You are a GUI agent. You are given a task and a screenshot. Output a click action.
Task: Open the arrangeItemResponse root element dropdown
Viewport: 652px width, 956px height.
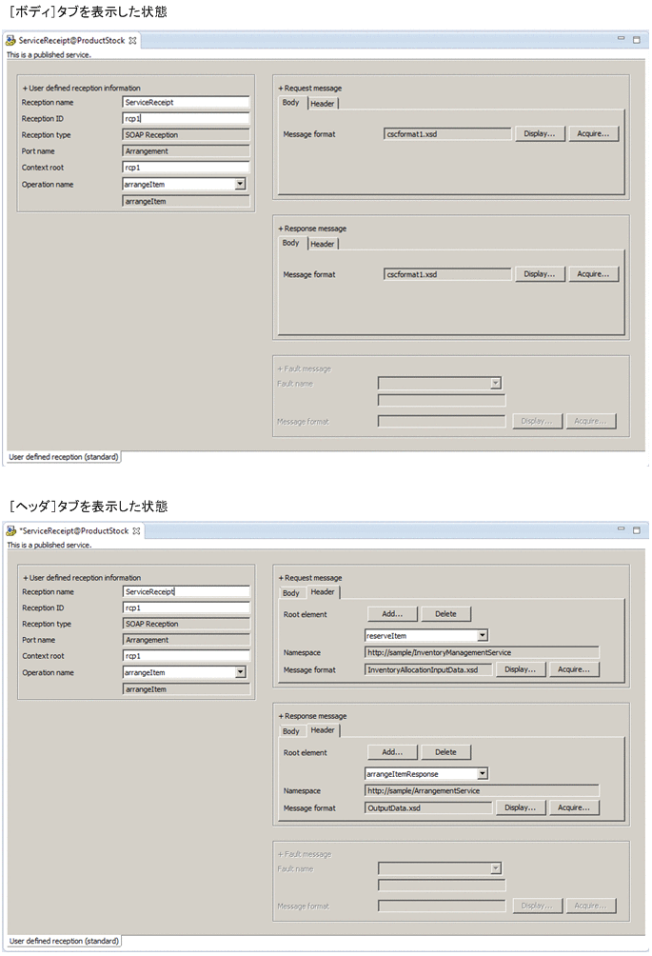click(x=483, y=774)
